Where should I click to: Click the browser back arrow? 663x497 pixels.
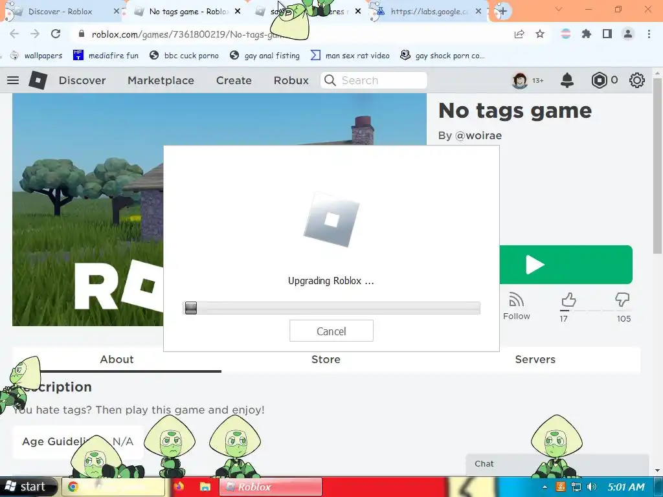point(14,34)
